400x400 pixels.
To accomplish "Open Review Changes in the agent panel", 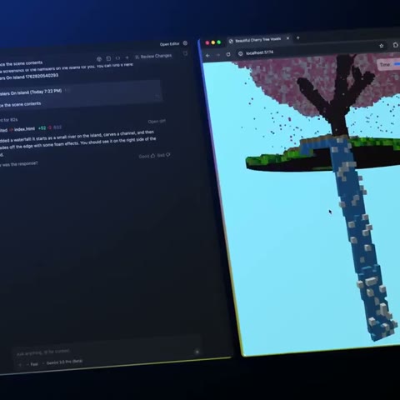I will pyautogui.click(x=153, y=56).
